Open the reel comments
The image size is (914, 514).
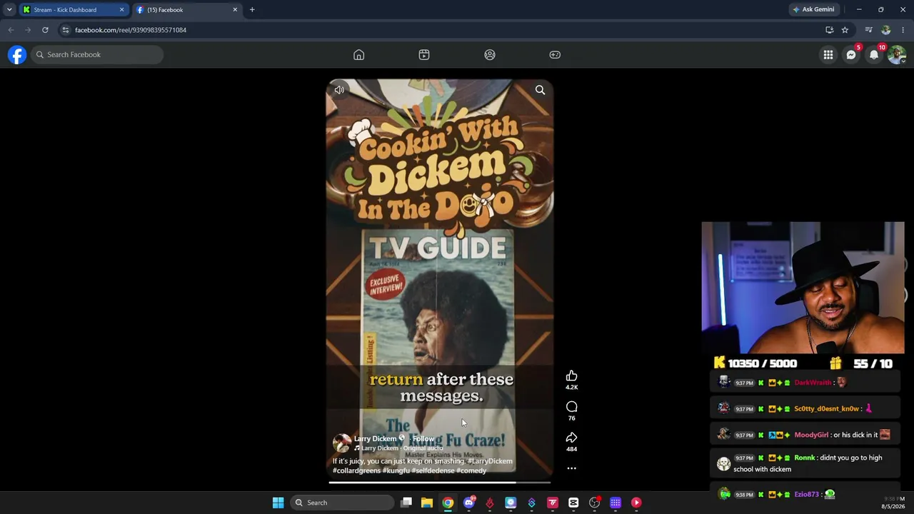571,407
